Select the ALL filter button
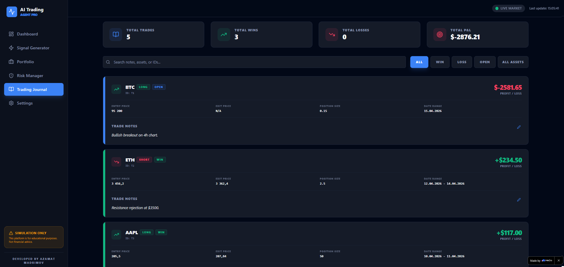 [x=419, y=62]
